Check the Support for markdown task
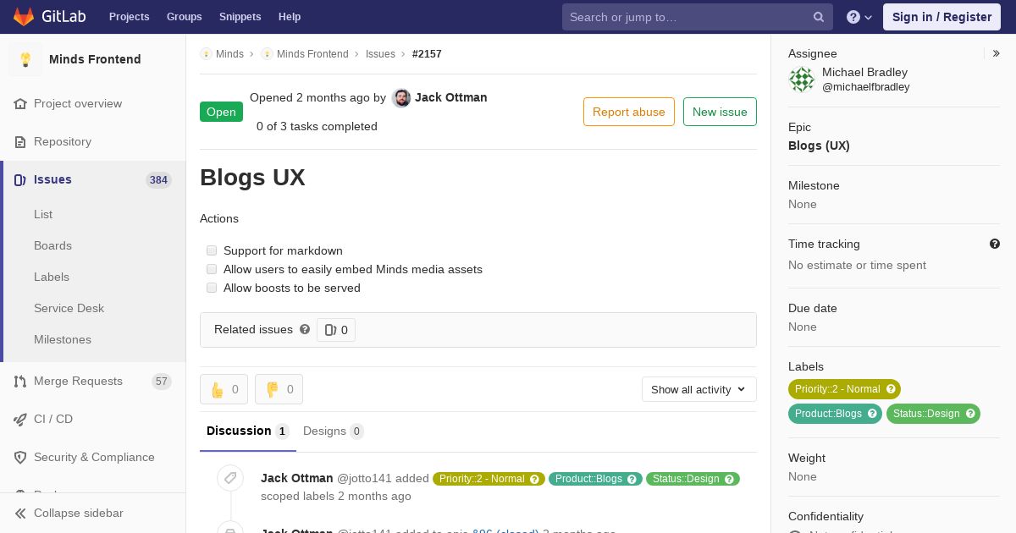The width and height of the screenshot is (1016, 533). tap(212, 250)
